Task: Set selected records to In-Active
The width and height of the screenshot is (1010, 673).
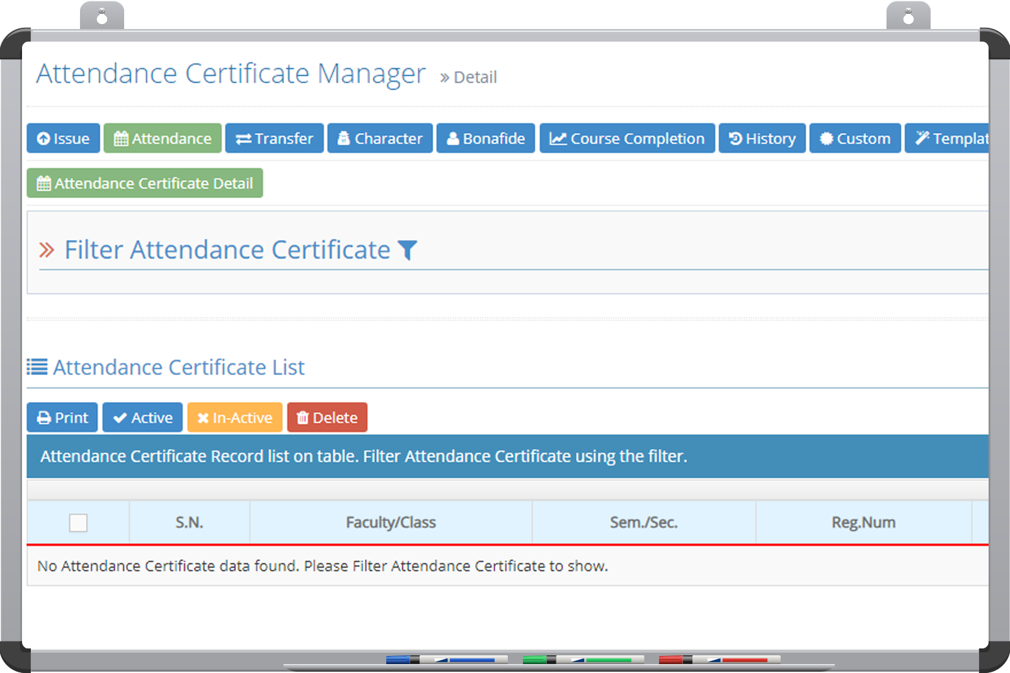Action: pos(234,417)
